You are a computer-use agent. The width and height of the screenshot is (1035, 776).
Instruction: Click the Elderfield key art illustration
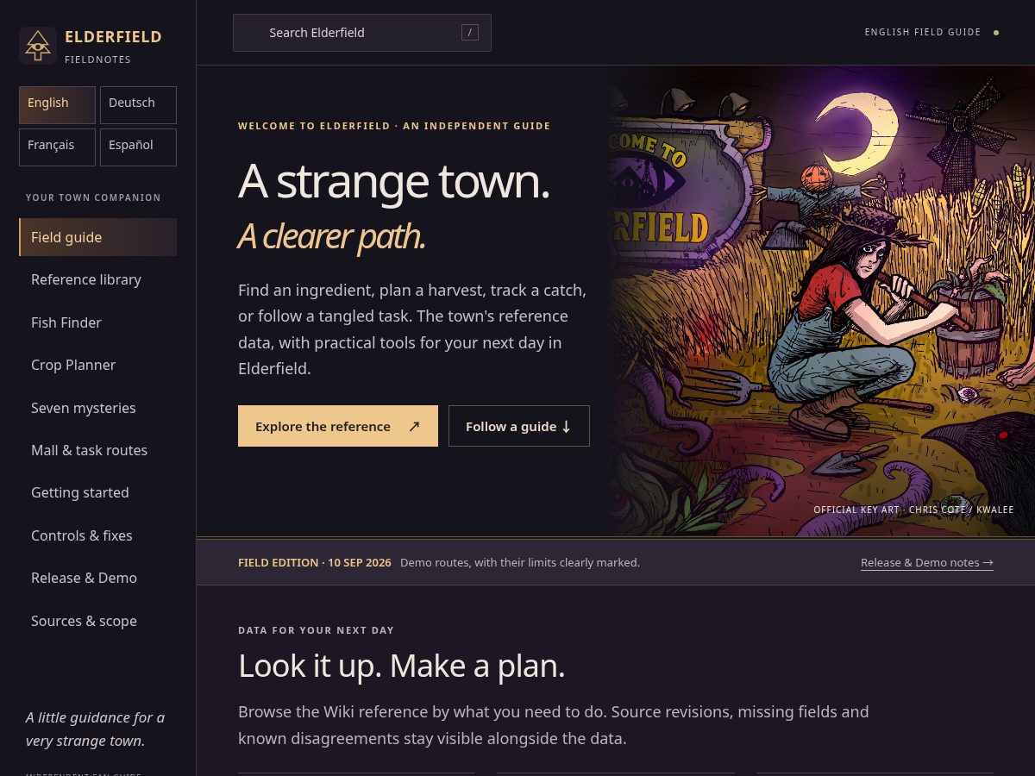click(x=821, y=301)
